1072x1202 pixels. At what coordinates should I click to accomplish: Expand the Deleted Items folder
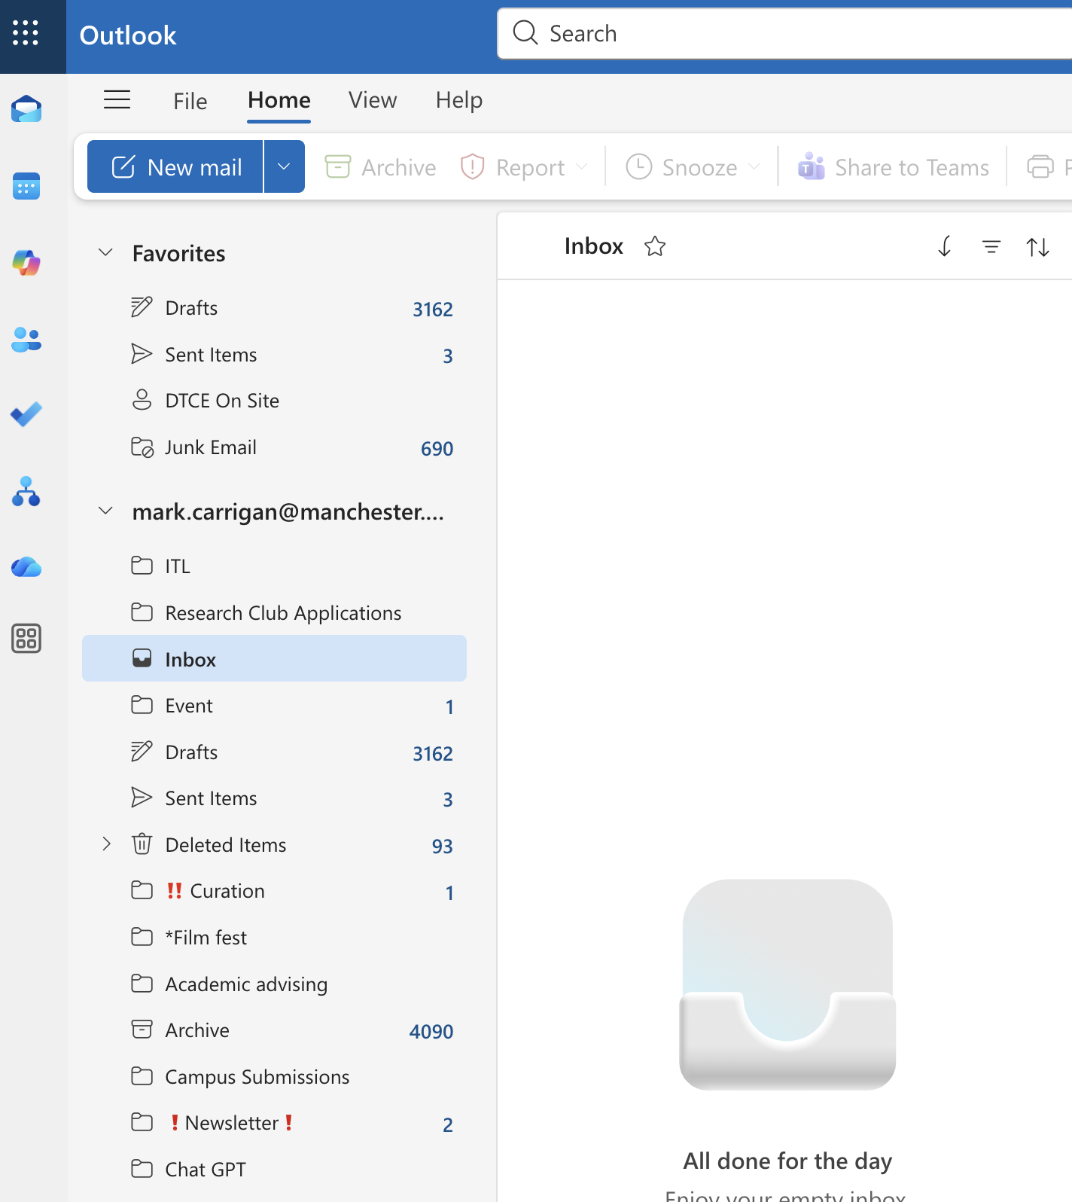(106, 844)
